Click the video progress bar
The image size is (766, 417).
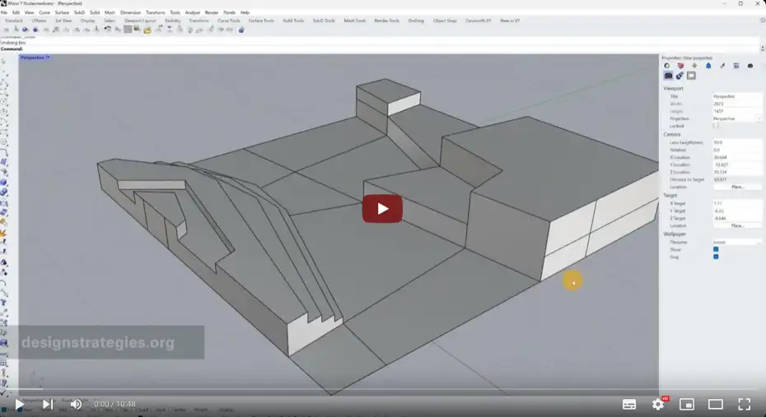click(383, 389)
